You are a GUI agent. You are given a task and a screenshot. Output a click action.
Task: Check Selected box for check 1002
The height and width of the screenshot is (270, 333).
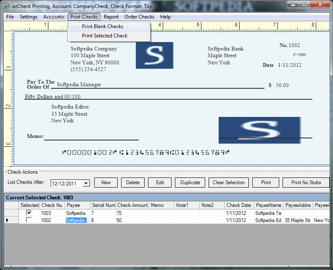[29, 220]
